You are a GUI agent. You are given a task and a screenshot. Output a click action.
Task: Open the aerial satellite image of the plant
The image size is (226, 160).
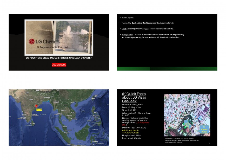(187, 115)
